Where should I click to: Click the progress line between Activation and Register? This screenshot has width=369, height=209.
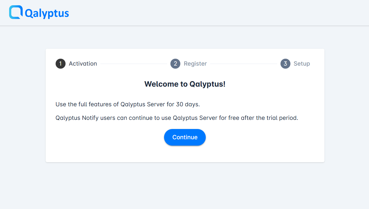(134, 64)
